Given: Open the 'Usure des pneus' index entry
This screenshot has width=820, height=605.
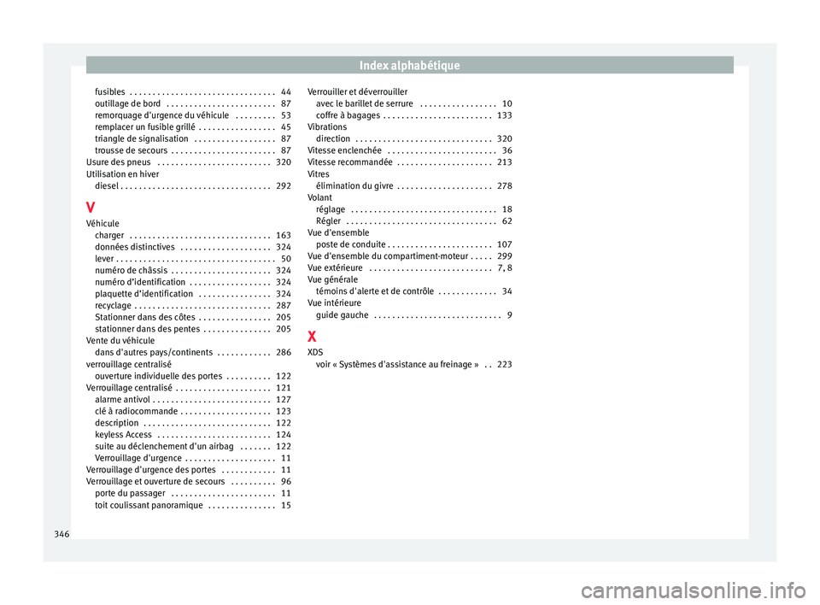Looking at the screenshot, I should point(189,162).
